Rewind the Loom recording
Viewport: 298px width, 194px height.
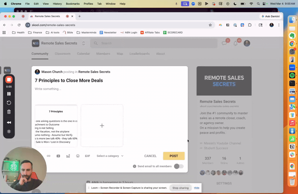(9, 122)
